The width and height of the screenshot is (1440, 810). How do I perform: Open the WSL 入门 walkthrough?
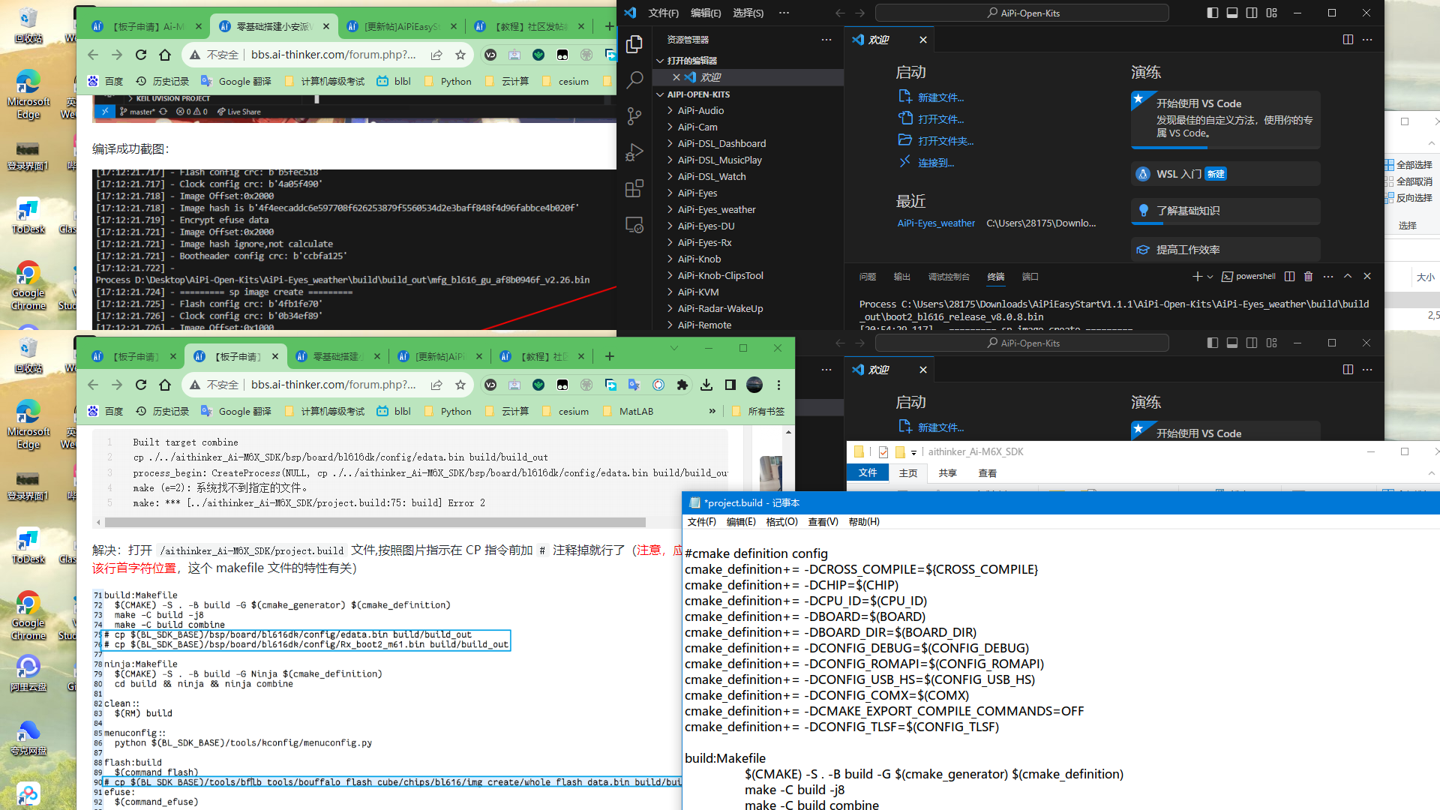pyautogui.click(x=1225, y=174)
